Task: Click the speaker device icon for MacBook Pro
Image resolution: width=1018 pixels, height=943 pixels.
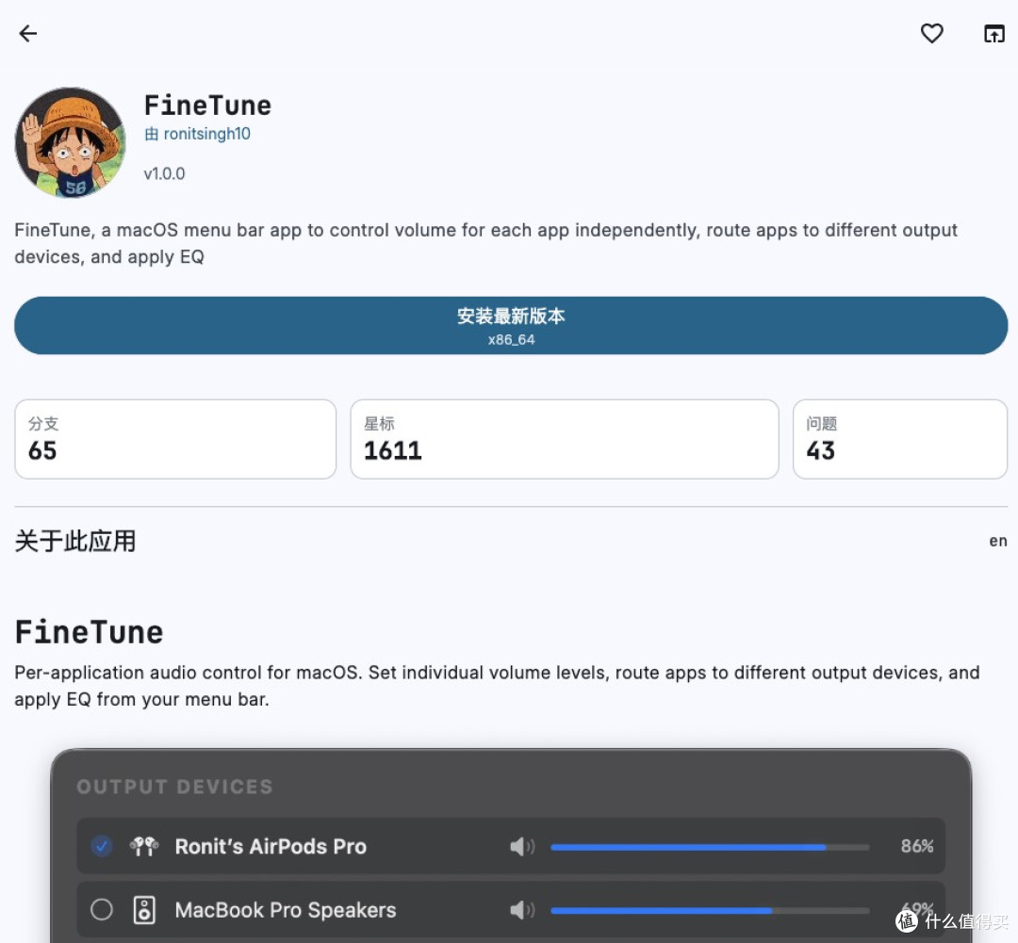Action: [x=144, y=910]
